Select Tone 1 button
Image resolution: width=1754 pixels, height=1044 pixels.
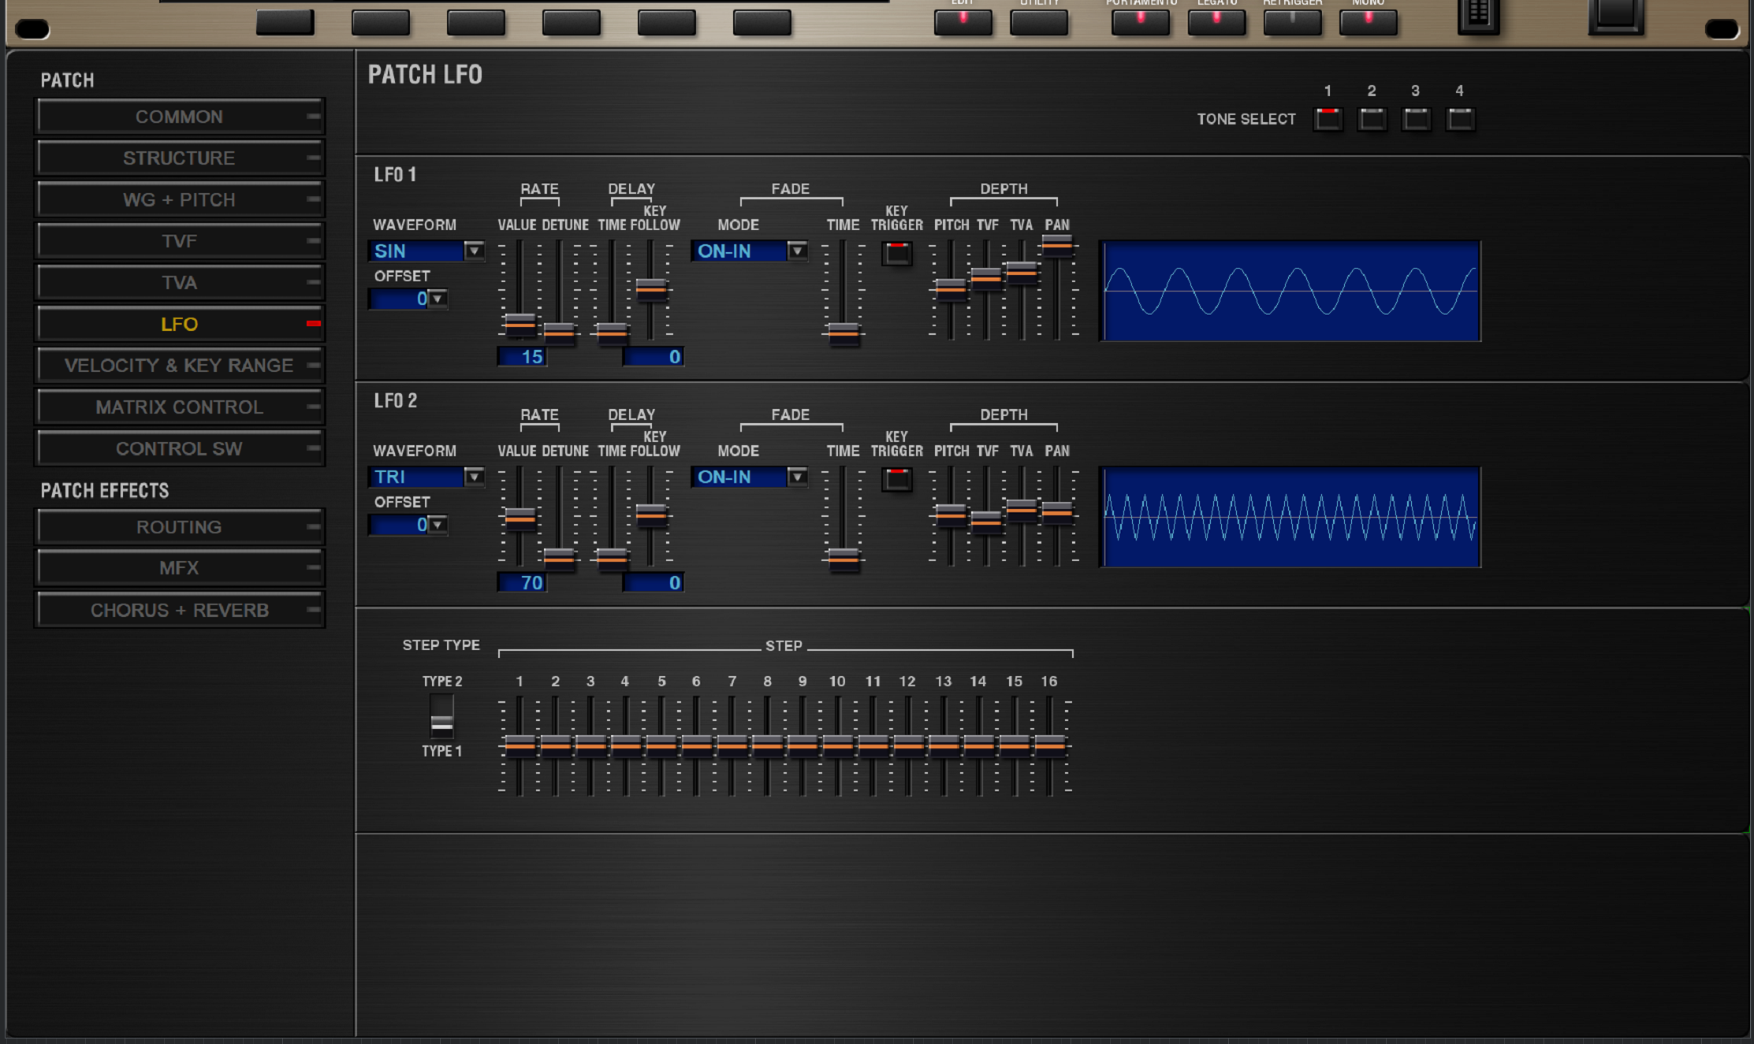[1328, 119]
